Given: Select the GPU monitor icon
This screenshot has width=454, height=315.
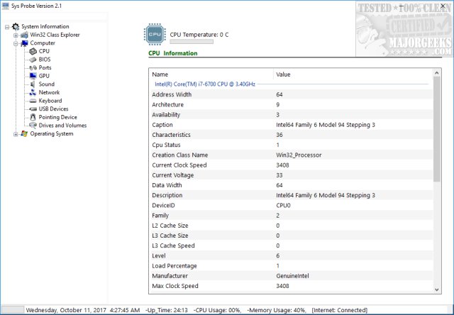Looking at the screenshot, I should 33,76.
